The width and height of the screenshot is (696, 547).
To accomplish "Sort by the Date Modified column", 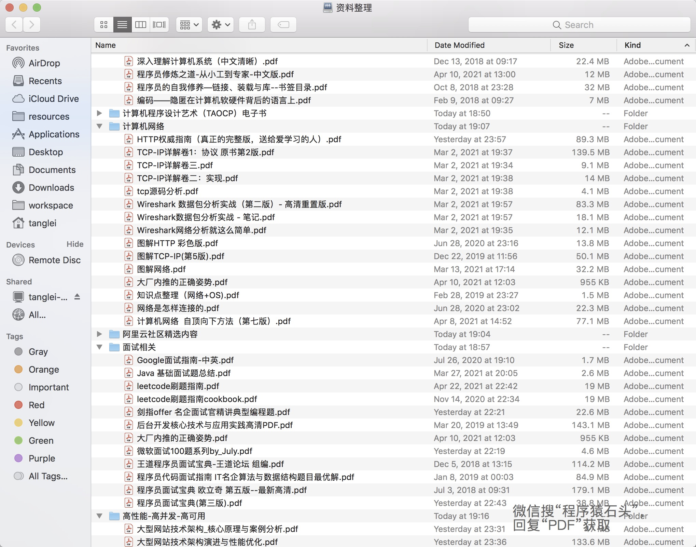I will (459, 45).
